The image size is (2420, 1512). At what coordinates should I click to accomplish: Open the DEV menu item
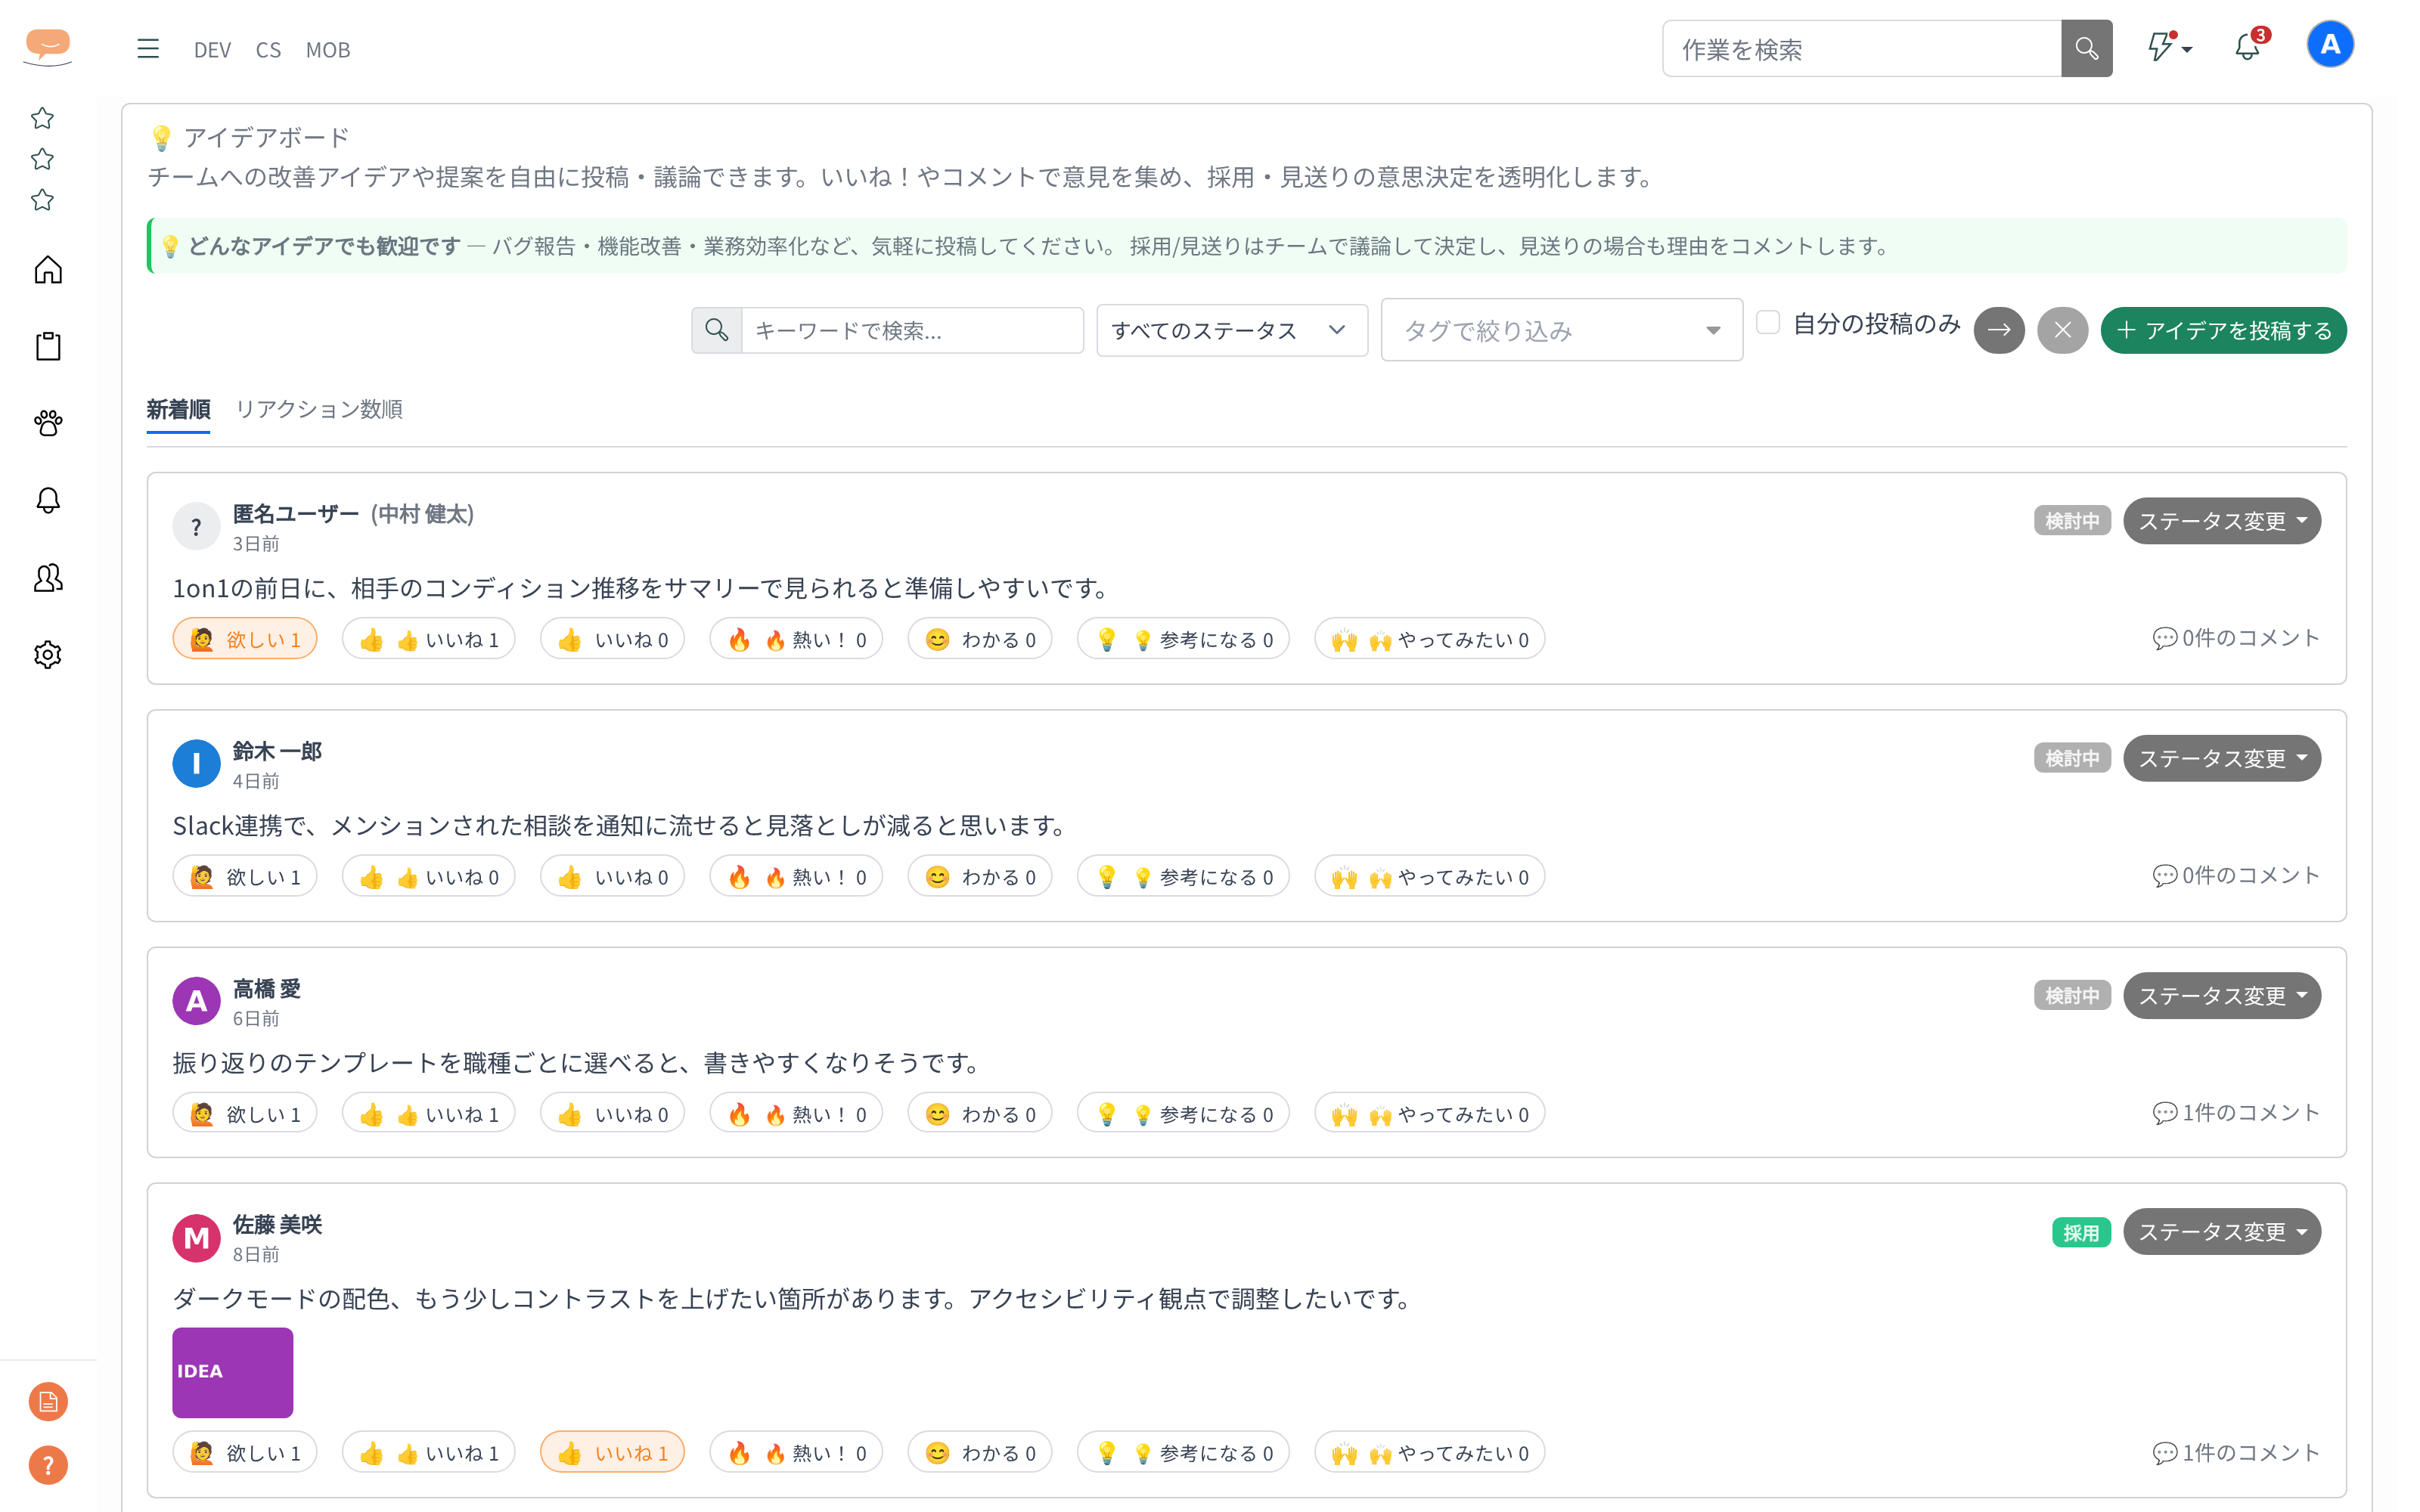point(212,50)
